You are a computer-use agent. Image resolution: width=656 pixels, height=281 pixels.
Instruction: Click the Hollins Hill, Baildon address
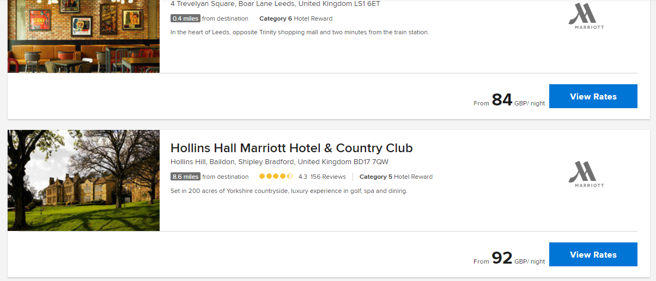click(x=280, y=162)
